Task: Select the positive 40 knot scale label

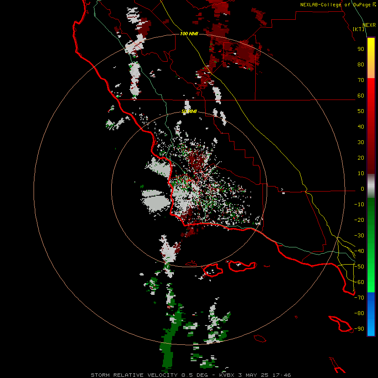Action: click(x=361, y=127)
